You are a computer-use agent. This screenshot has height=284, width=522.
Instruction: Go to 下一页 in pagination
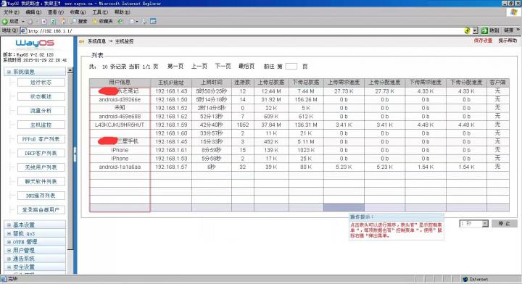tap(223, 66)
